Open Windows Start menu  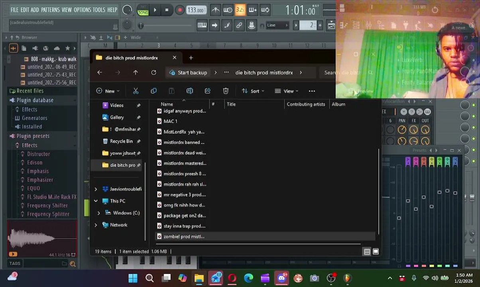[x=133, y=278]
